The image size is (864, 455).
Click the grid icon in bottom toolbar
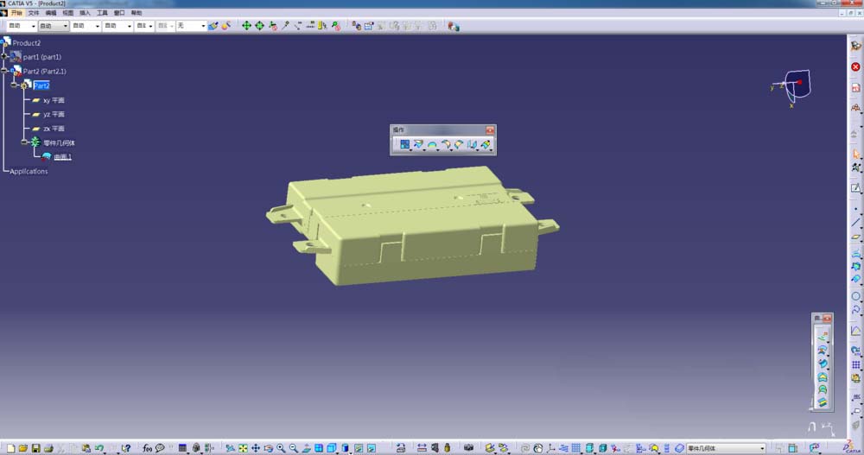[576, 448]
